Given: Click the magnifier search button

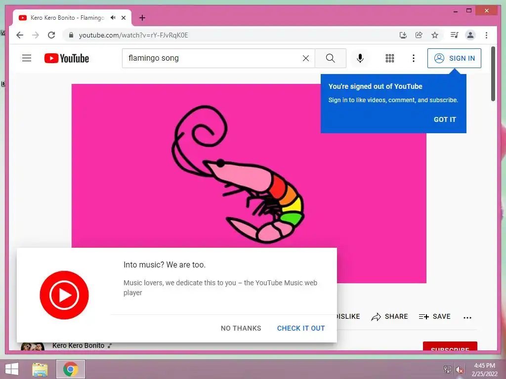Looking at the screenshot, I should click(x=331, y=58).
